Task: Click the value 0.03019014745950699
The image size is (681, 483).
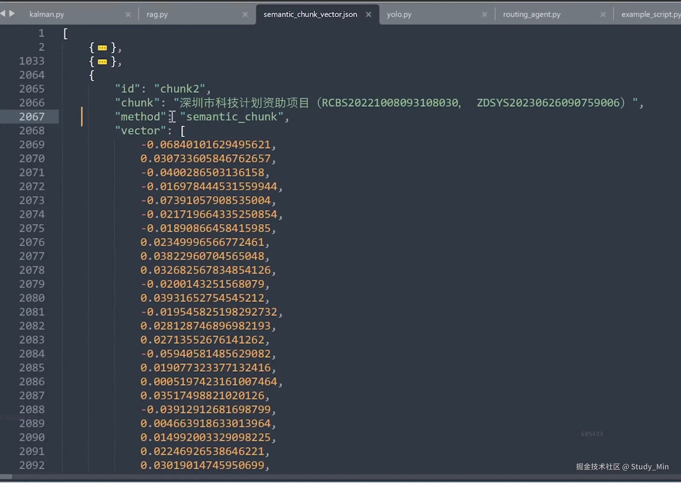Action: [x=202, y=466]
